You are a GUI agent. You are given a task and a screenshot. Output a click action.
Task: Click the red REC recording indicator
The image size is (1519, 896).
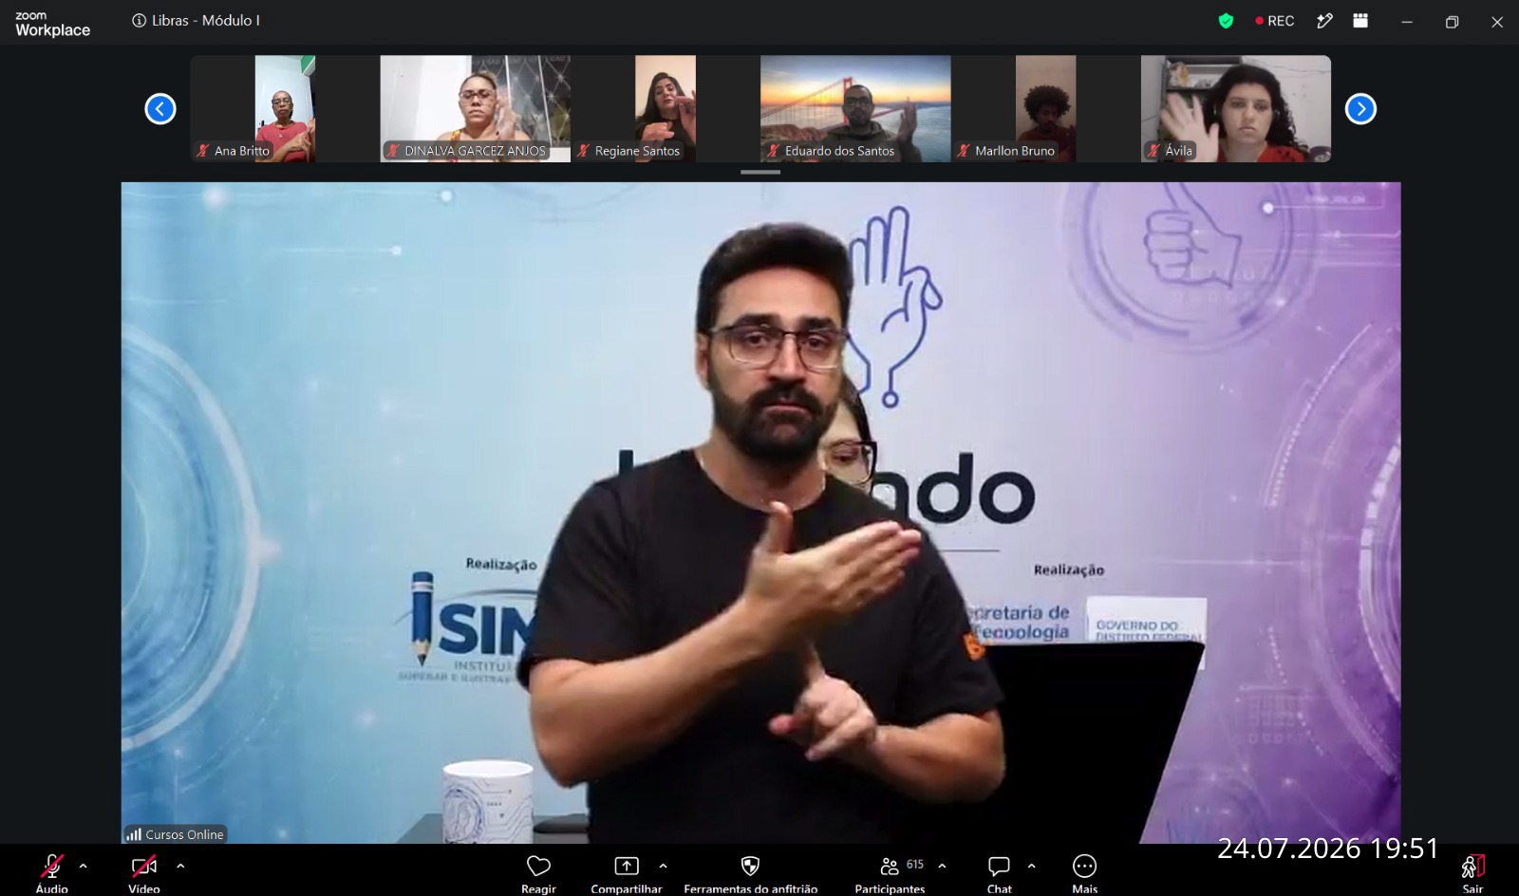[x=1274, y=21]
